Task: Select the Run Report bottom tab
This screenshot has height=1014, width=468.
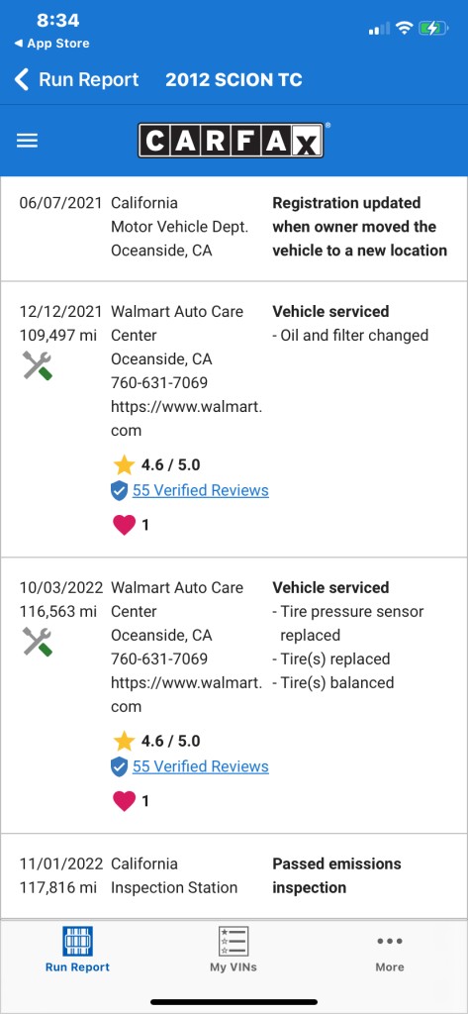Action: coord(77,949)
